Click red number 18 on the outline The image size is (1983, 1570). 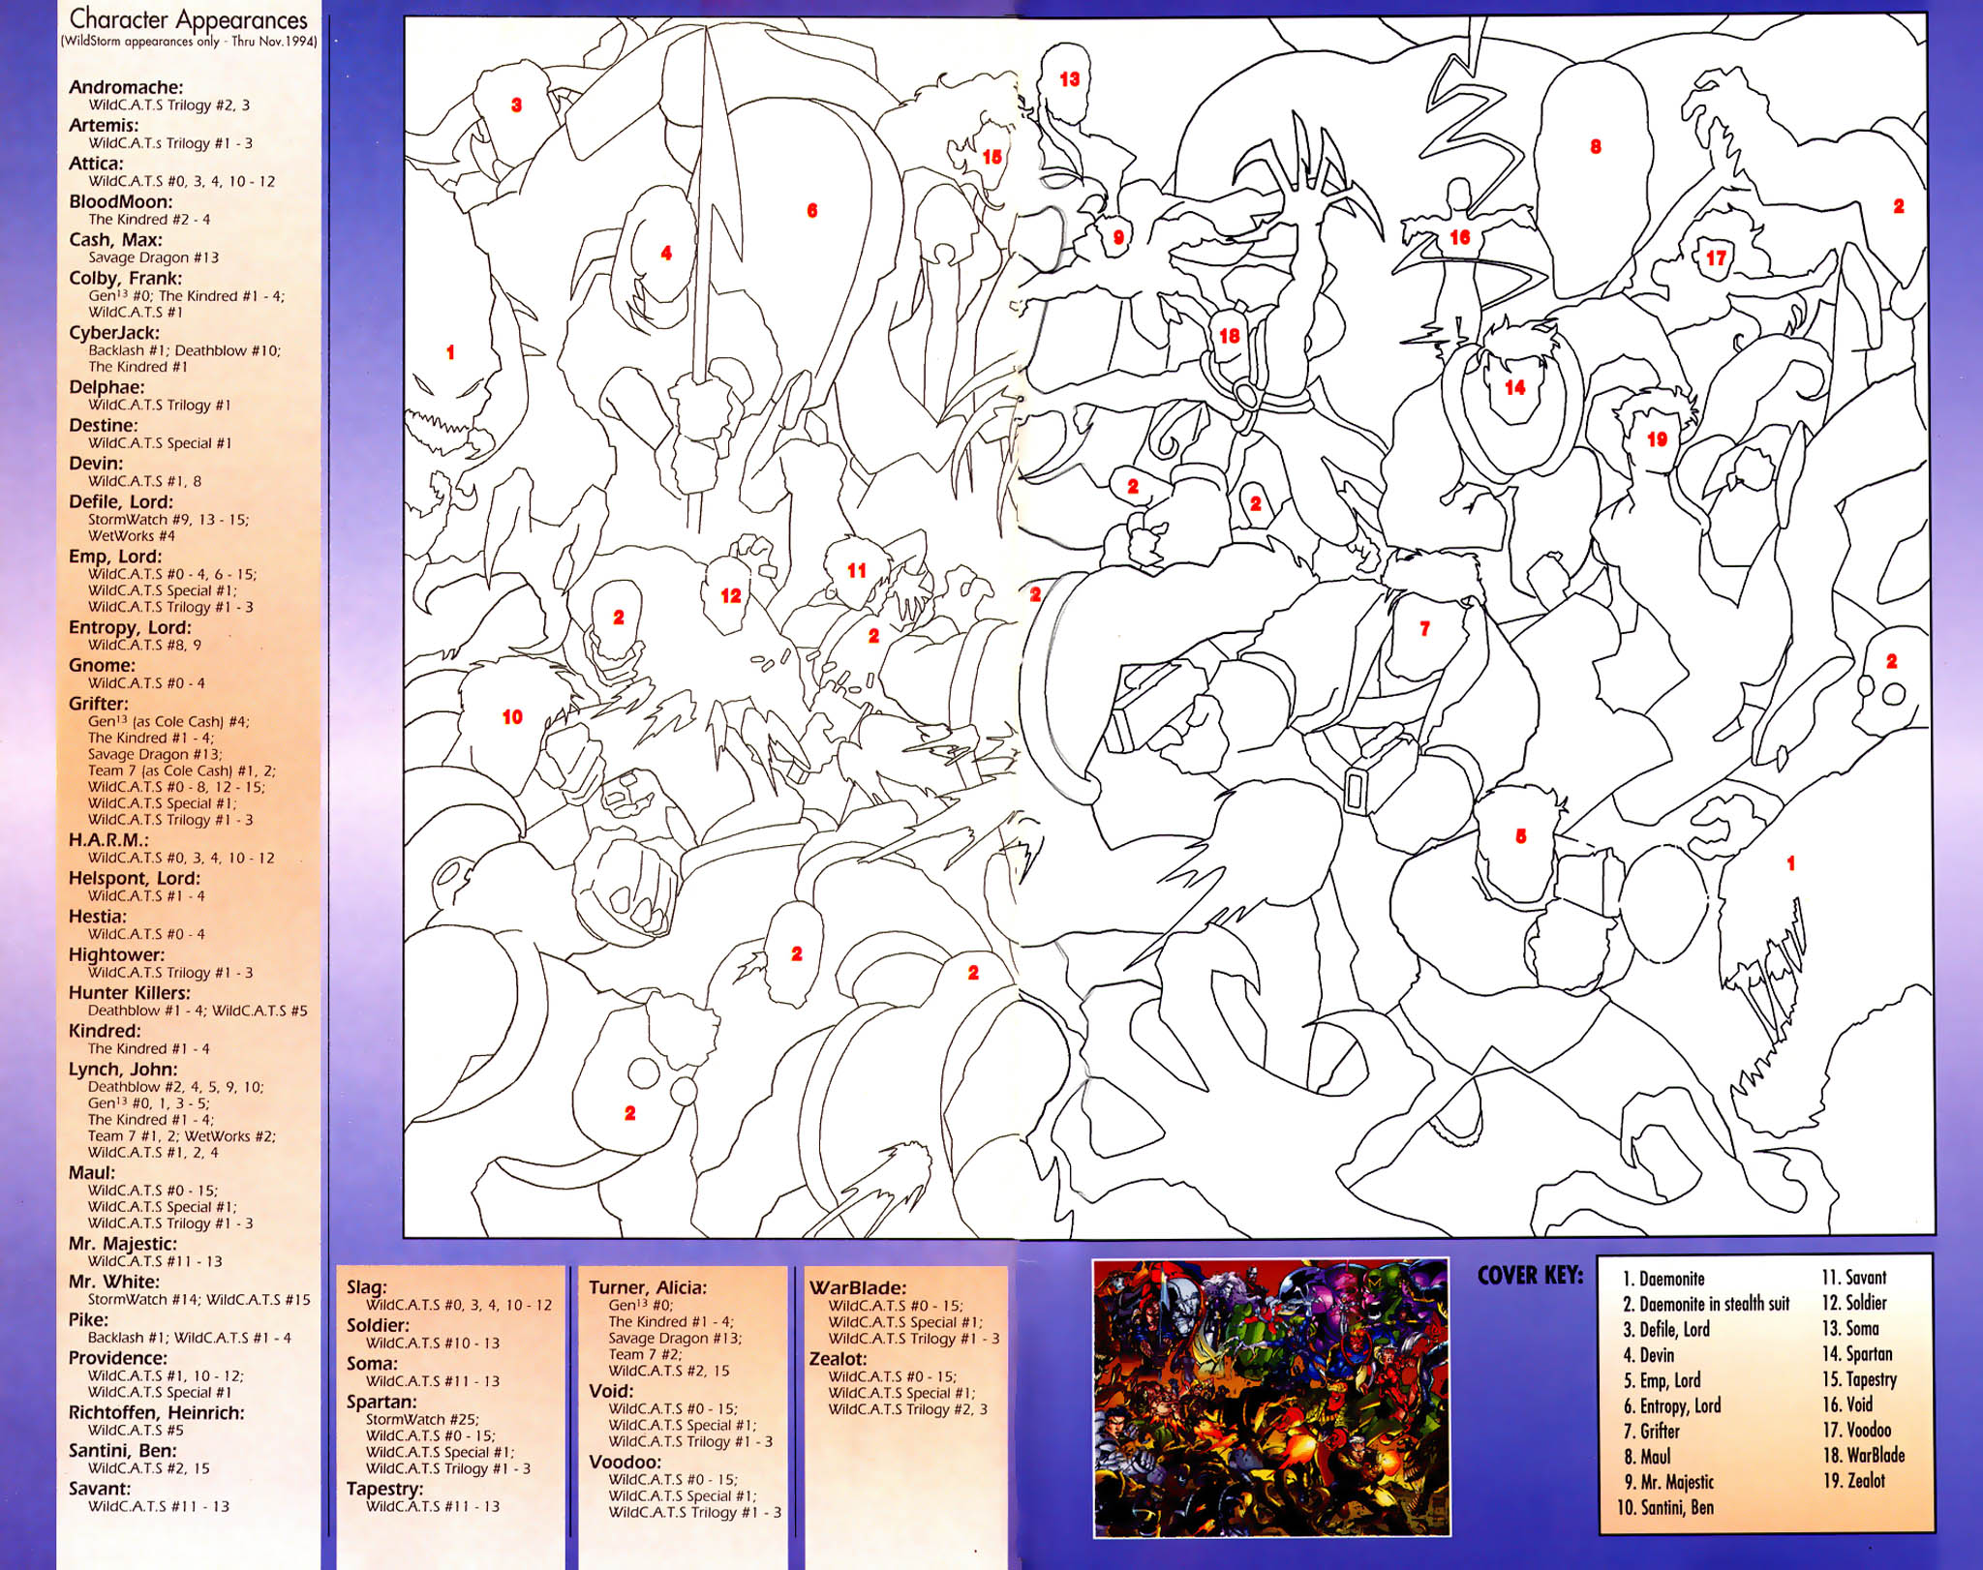(1230, 336)
